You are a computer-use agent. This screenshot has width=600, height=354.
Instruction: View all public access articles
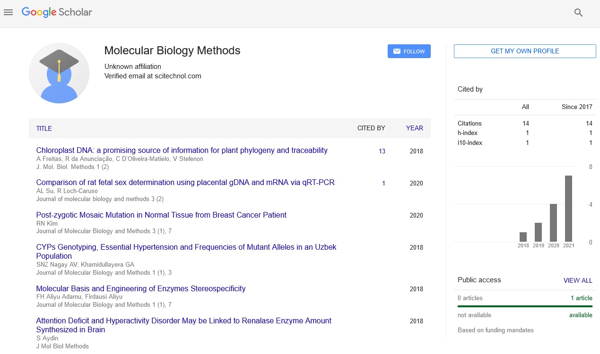578,280
